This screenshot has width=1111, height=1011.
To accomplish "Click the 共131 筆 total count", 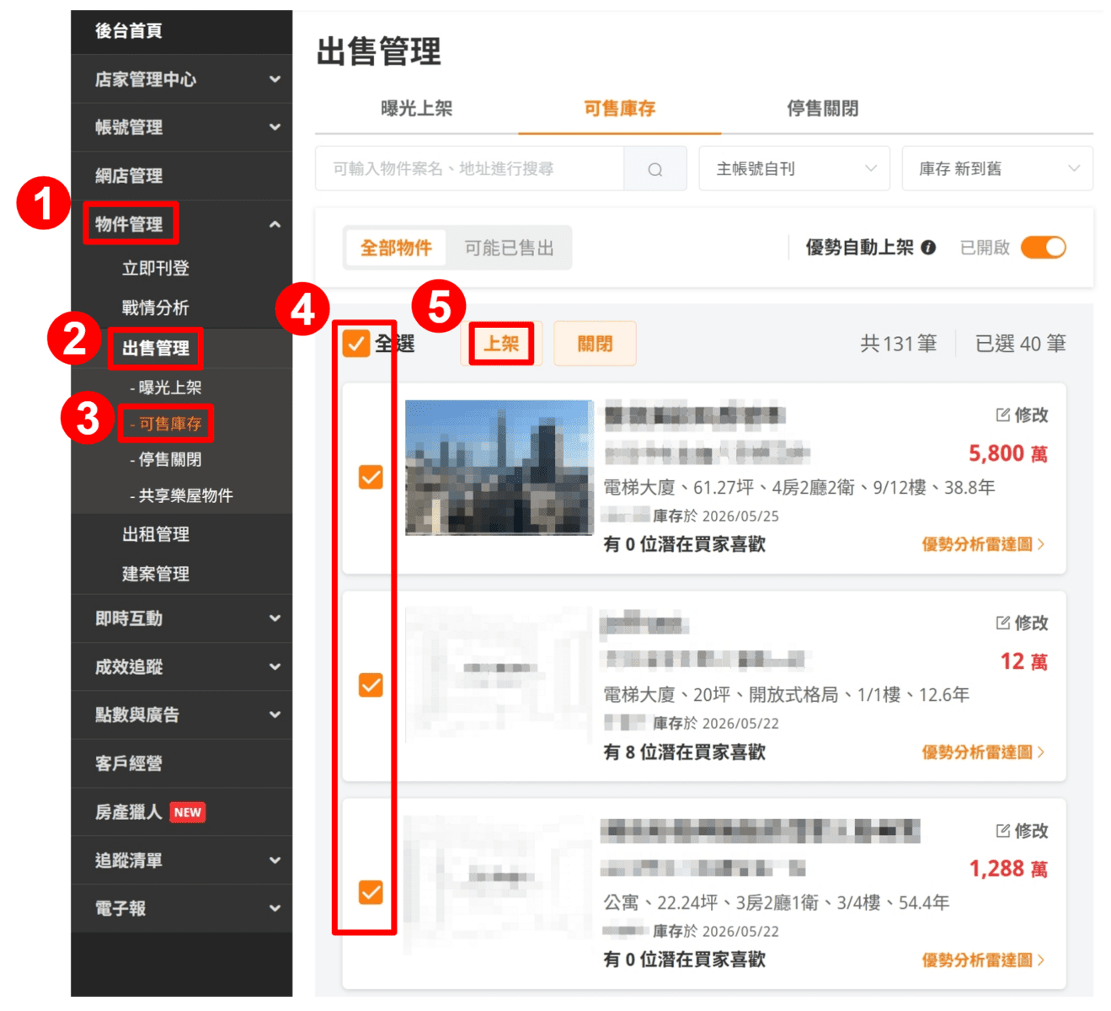I will 899,344.
